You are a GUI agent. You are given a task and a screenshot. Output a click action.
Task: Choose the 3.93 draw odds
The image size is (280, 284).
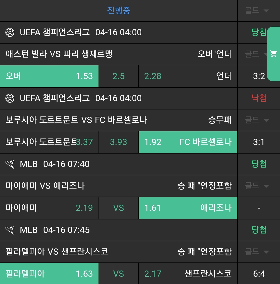(x=118, y=142)
